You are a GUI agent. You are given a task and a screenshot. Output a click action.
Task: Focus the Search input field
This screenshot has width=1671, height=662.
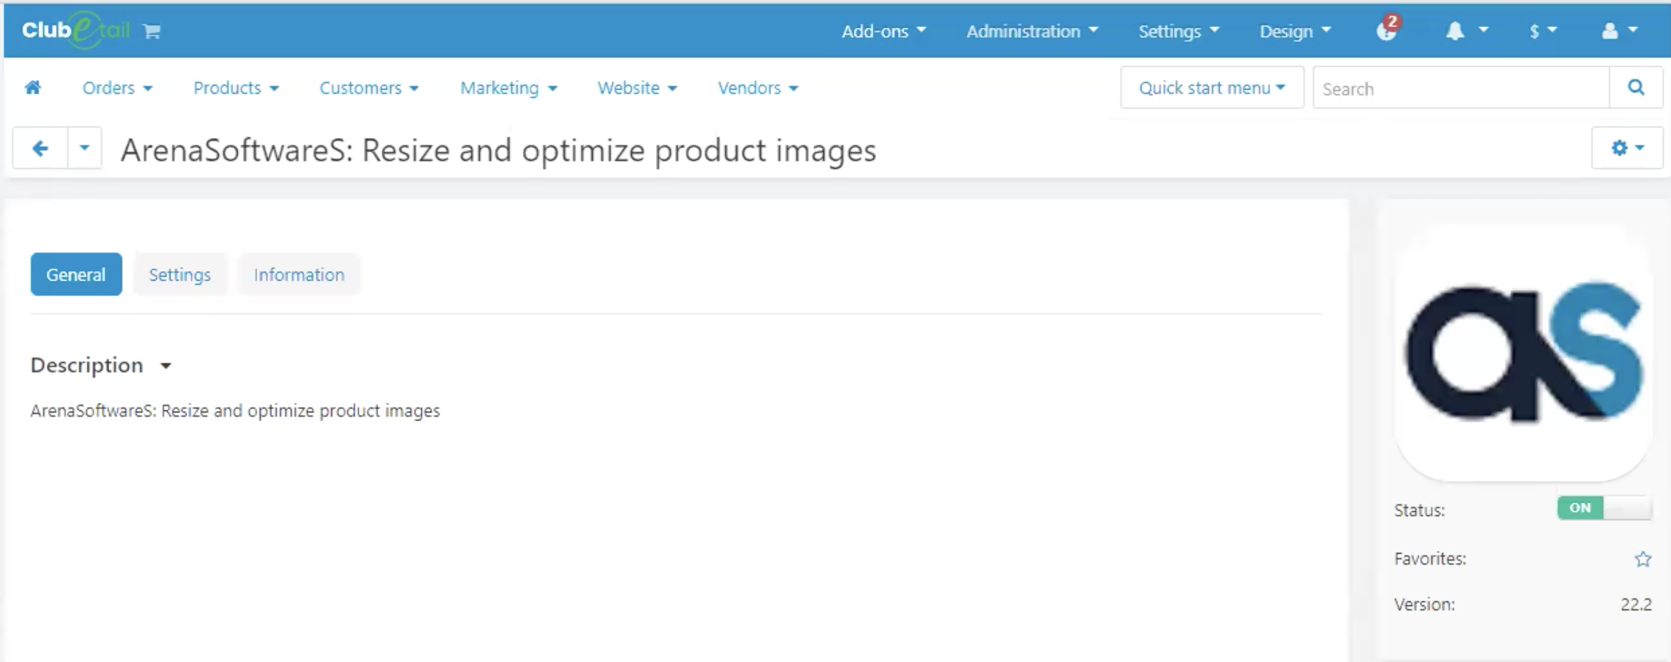point(1462,88)
